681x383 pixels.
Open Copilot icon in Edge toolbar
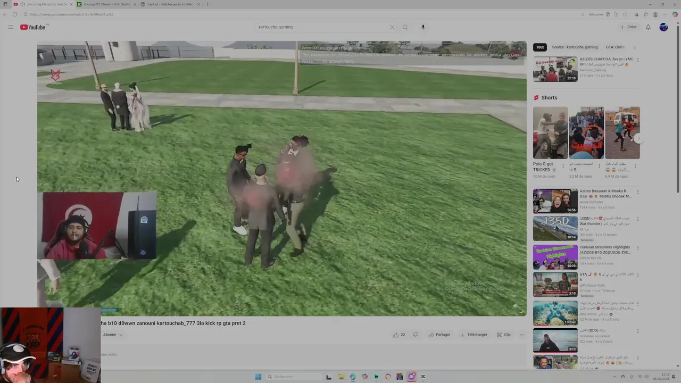point(675,14)
